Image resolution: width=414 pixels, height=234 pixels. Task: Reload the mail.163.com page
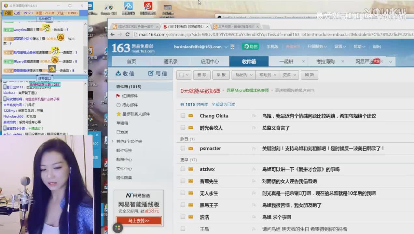(x=128, y=34)
